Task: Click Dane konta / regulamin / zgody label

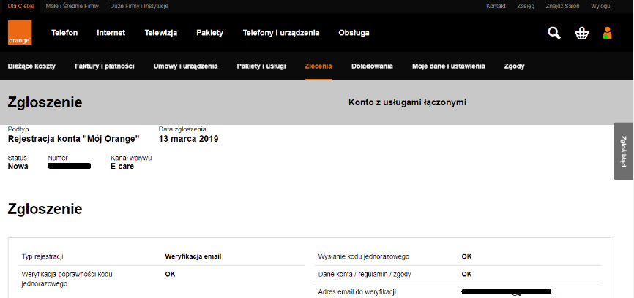Action: [x=365, y=274]
